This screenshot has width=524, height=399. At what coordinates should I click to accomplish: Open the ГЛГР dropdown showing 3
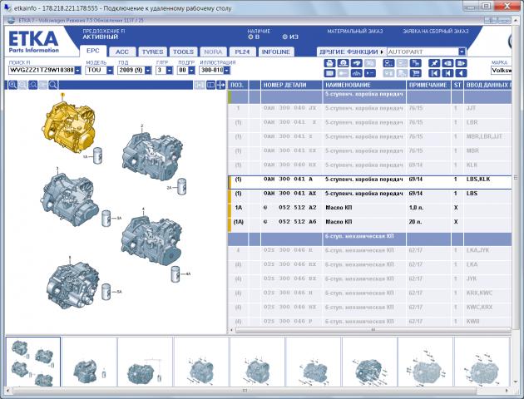coord(170,71)
